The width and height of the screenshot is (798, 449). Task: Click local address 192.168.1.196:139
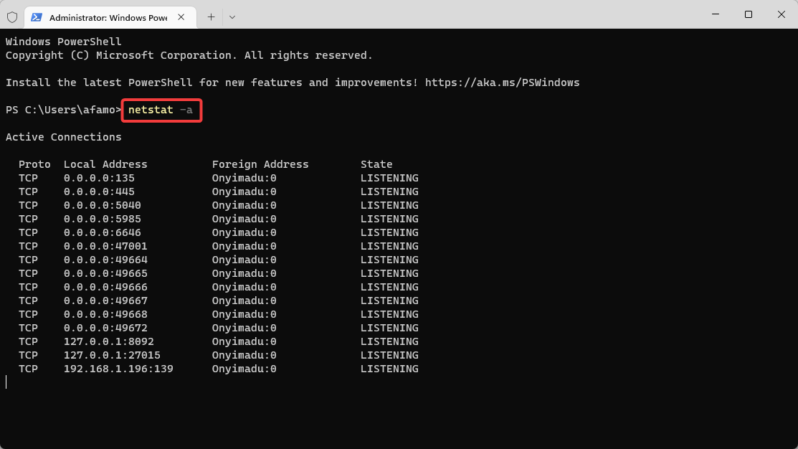(x=118, y=369)
